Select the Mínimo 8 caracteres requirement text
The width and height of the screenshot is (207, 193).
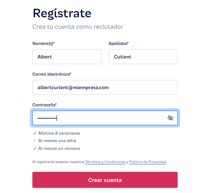[x=59, y=133]
